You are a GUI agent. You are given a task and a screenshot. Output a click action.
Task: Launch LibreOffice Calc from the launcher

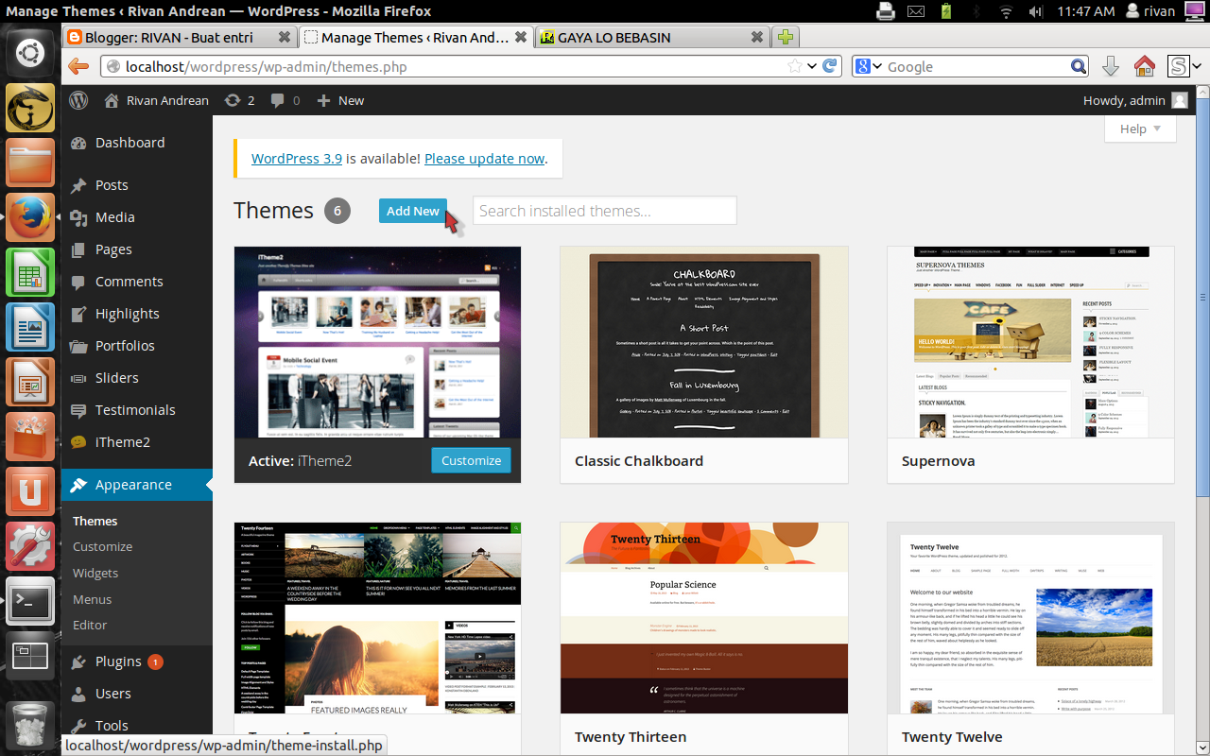[x=30, y=273]
